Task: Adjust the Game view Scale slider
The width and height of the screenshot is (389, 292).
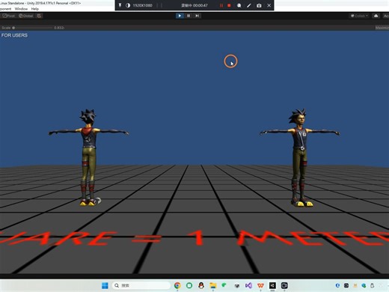Action: pyautogui.click(x=32, y=28)
